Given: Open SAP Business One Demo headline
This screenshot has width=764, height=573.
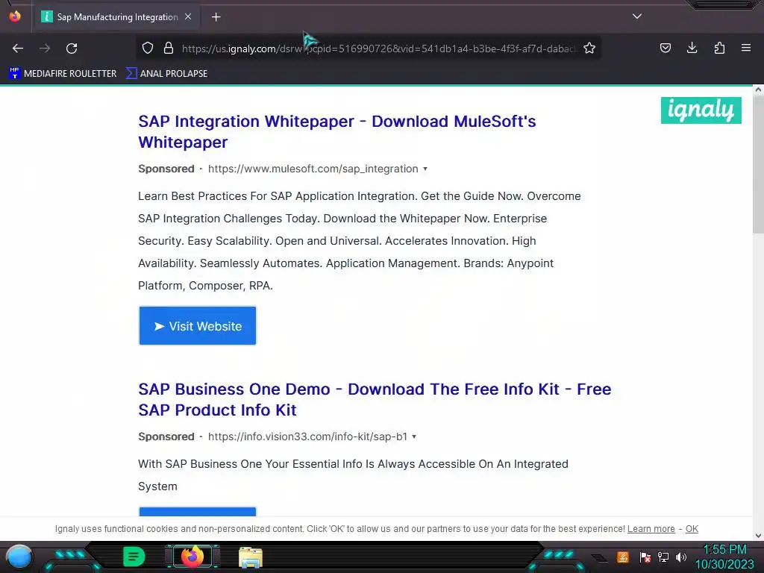Looking at the screenshot, I should (375, 400).
